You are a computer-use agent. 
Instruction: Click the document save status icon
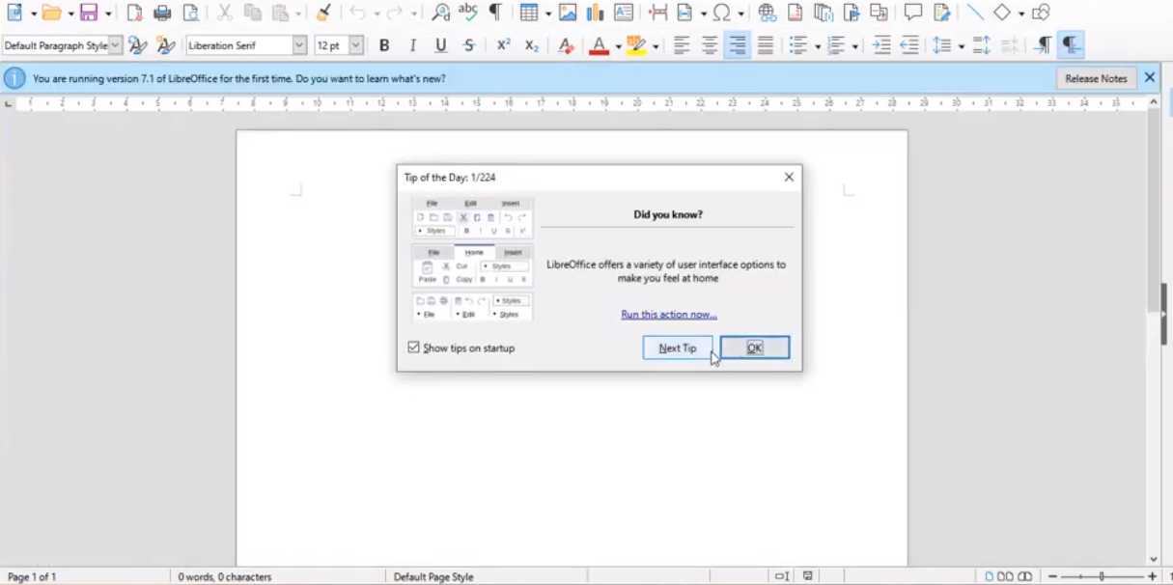[x=808, y=576]
